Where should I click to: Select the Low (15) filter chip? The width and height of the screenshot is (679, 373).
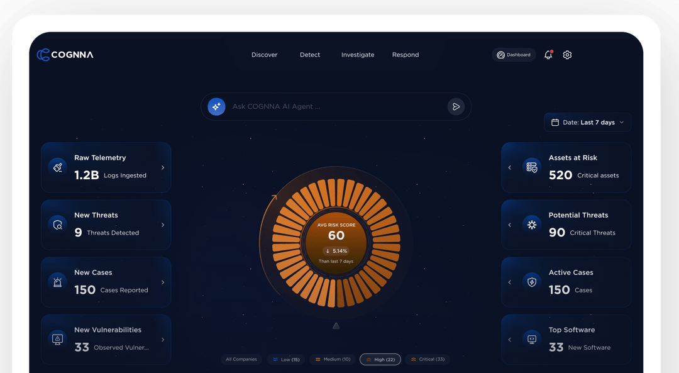(x=286, y=360)
